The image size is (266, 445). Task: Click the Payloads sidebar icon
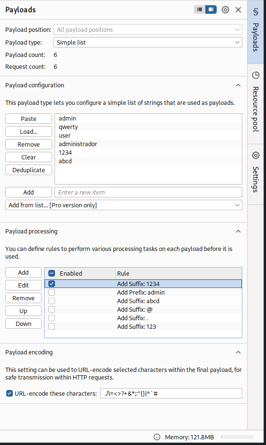256,12
